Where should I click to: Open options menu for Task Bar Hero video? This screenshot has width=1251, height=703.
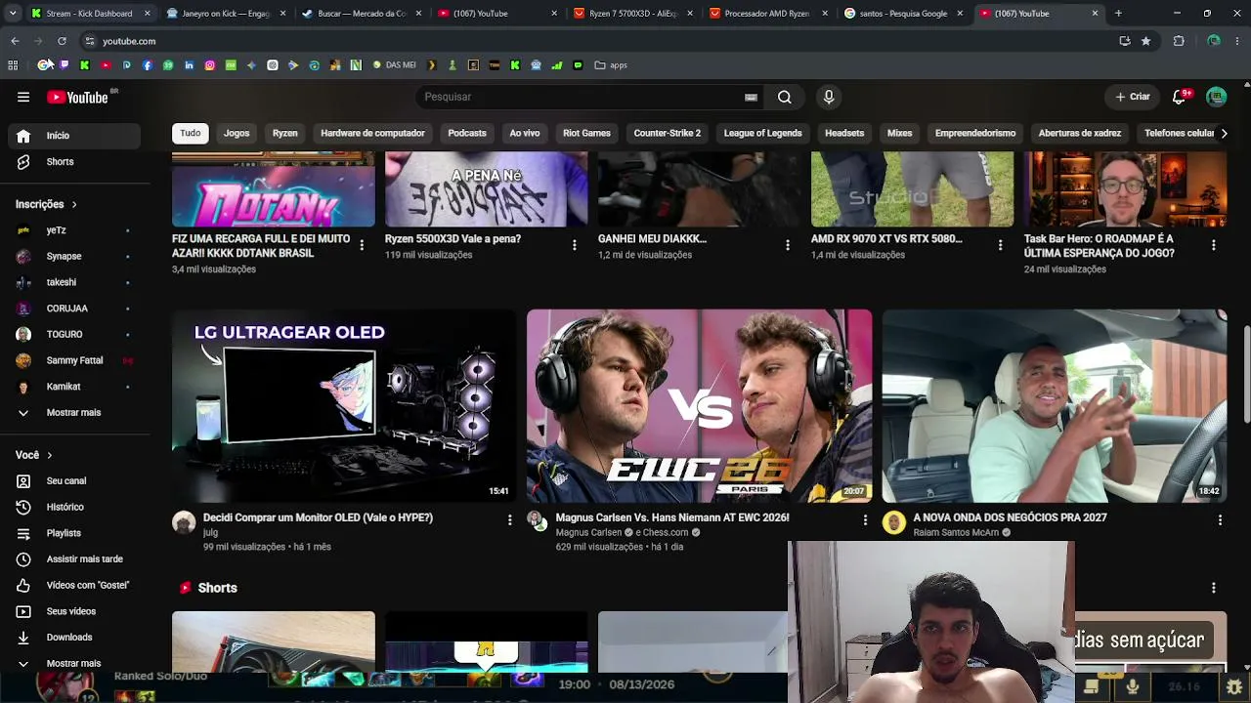pyautogui.click(x=1213, y=245)
